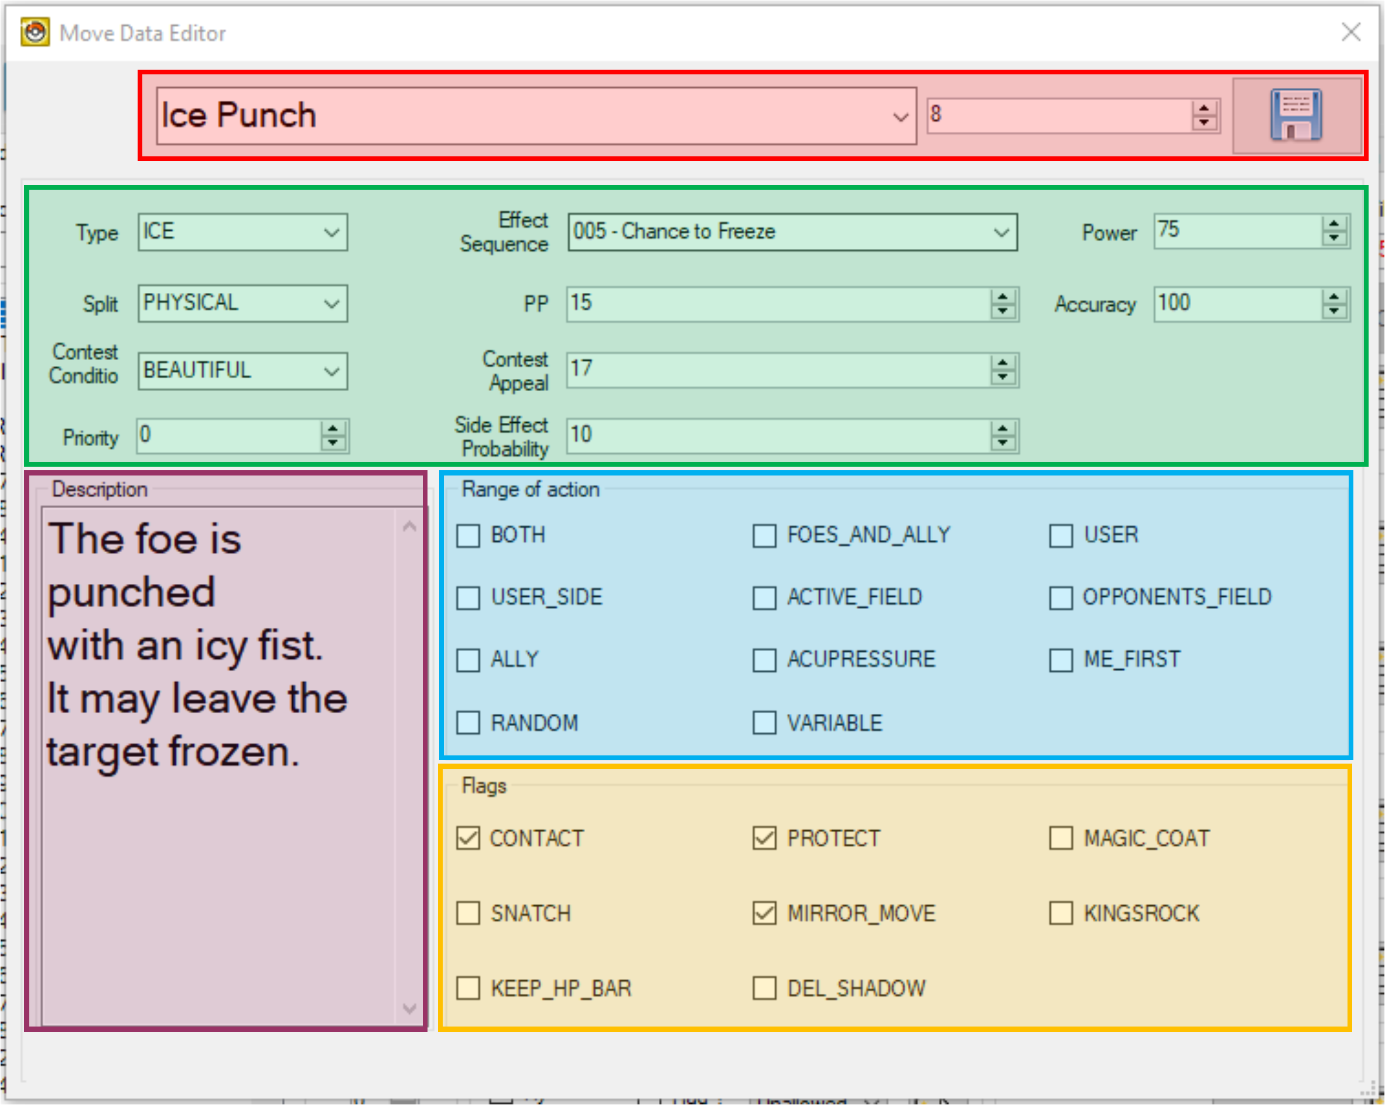This screenshot has height=1105, width=1385.
Task: Click the Pokeball app icon in title bar
Action: coord(35,32)
